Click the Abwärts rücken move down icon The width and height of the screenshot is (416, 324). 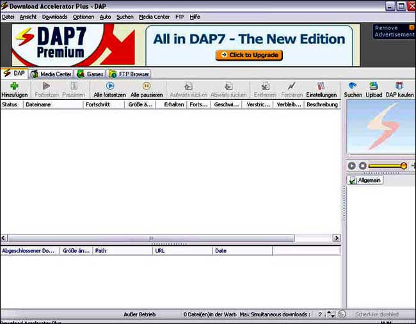point(228,86)
